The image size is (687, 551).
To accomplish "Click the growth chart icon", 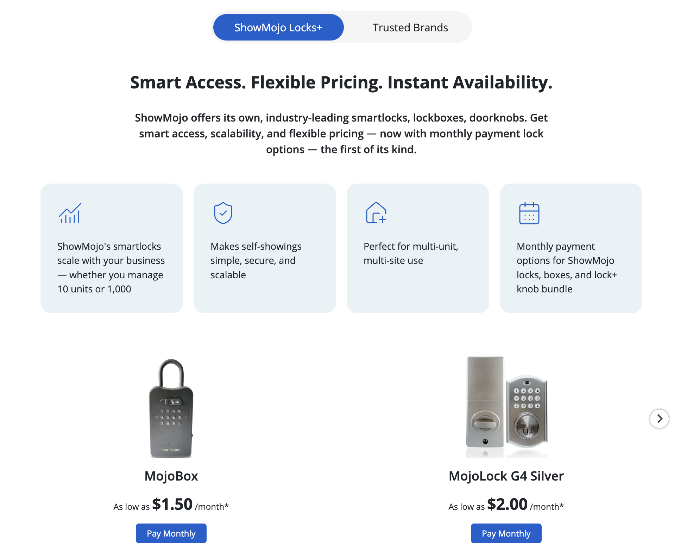I will point(70,213).
